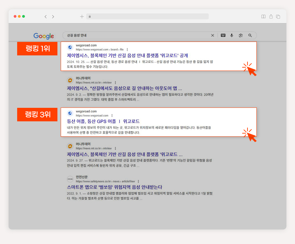
Task: Open first result about 위고로드 공개
Action: pos(127,55)
